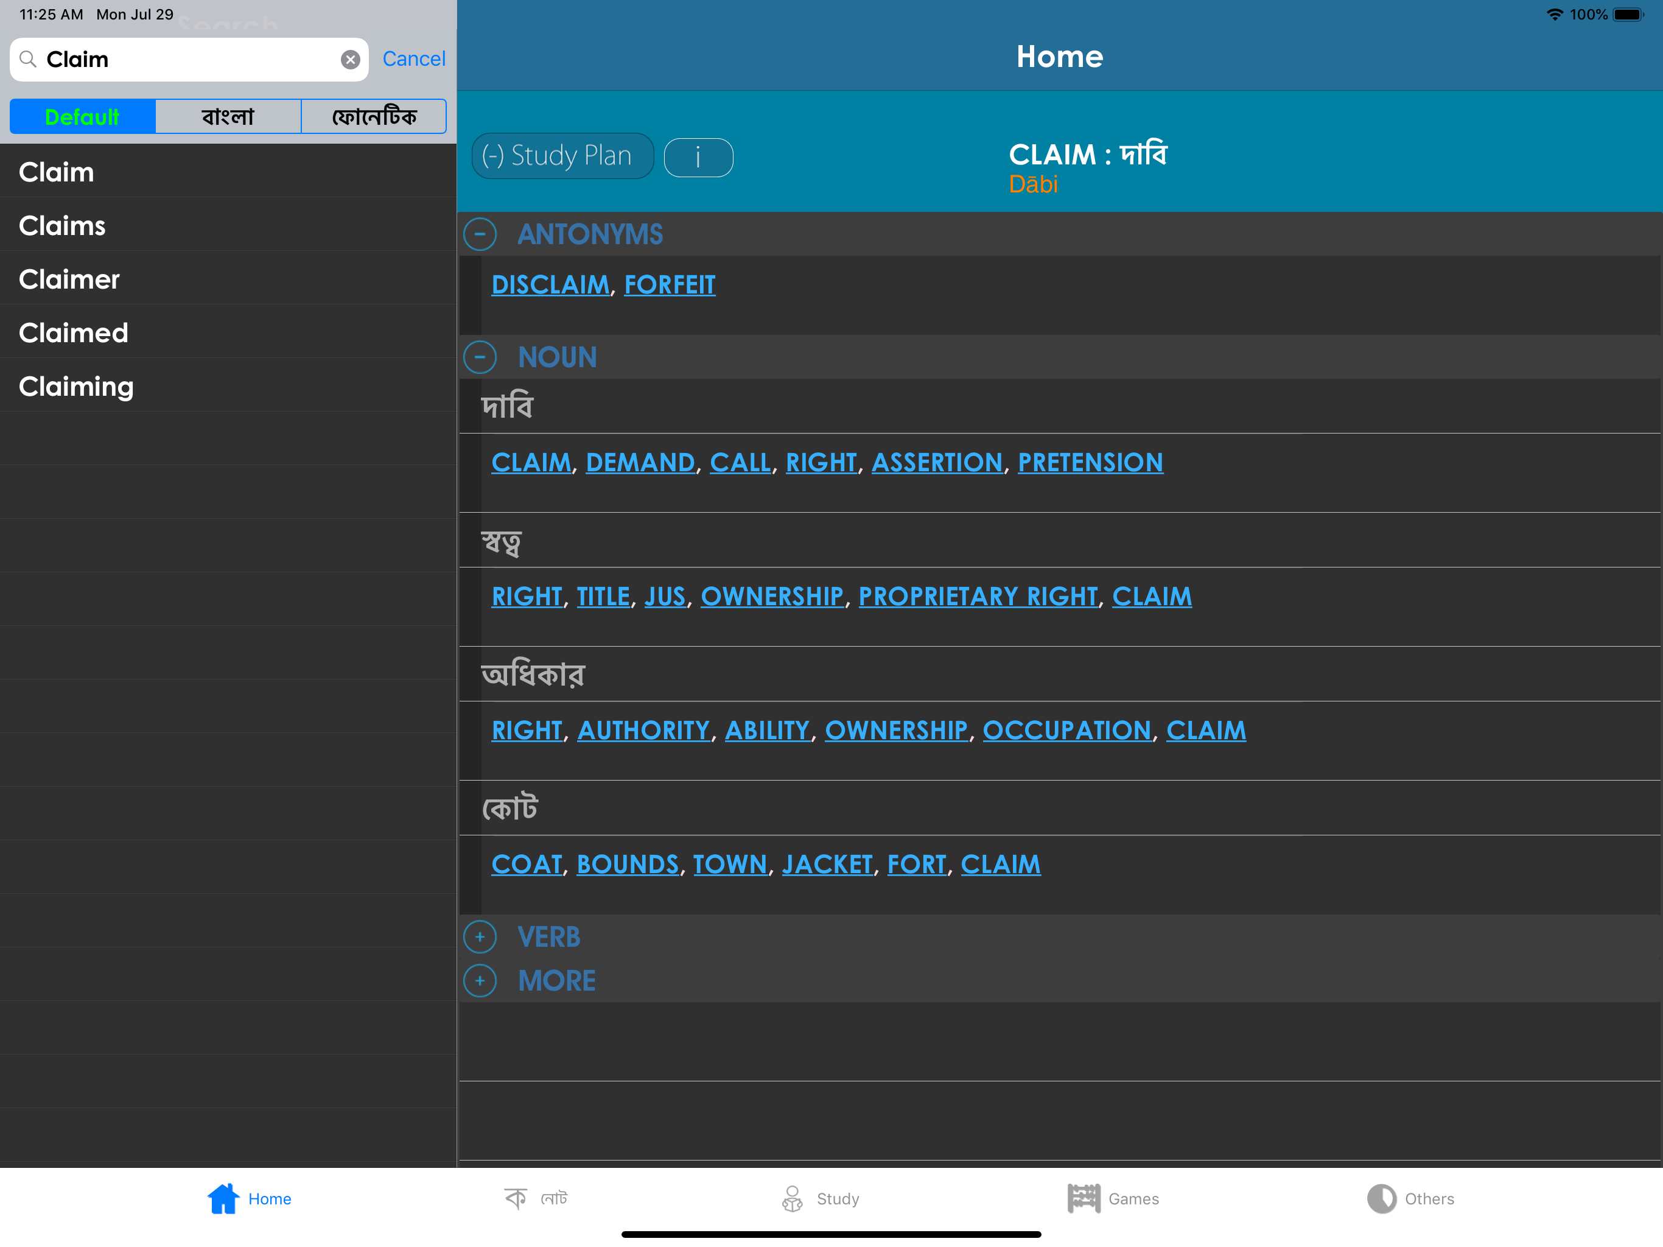
Task: Open the নোট notes tab icon
Action: 516,1197
